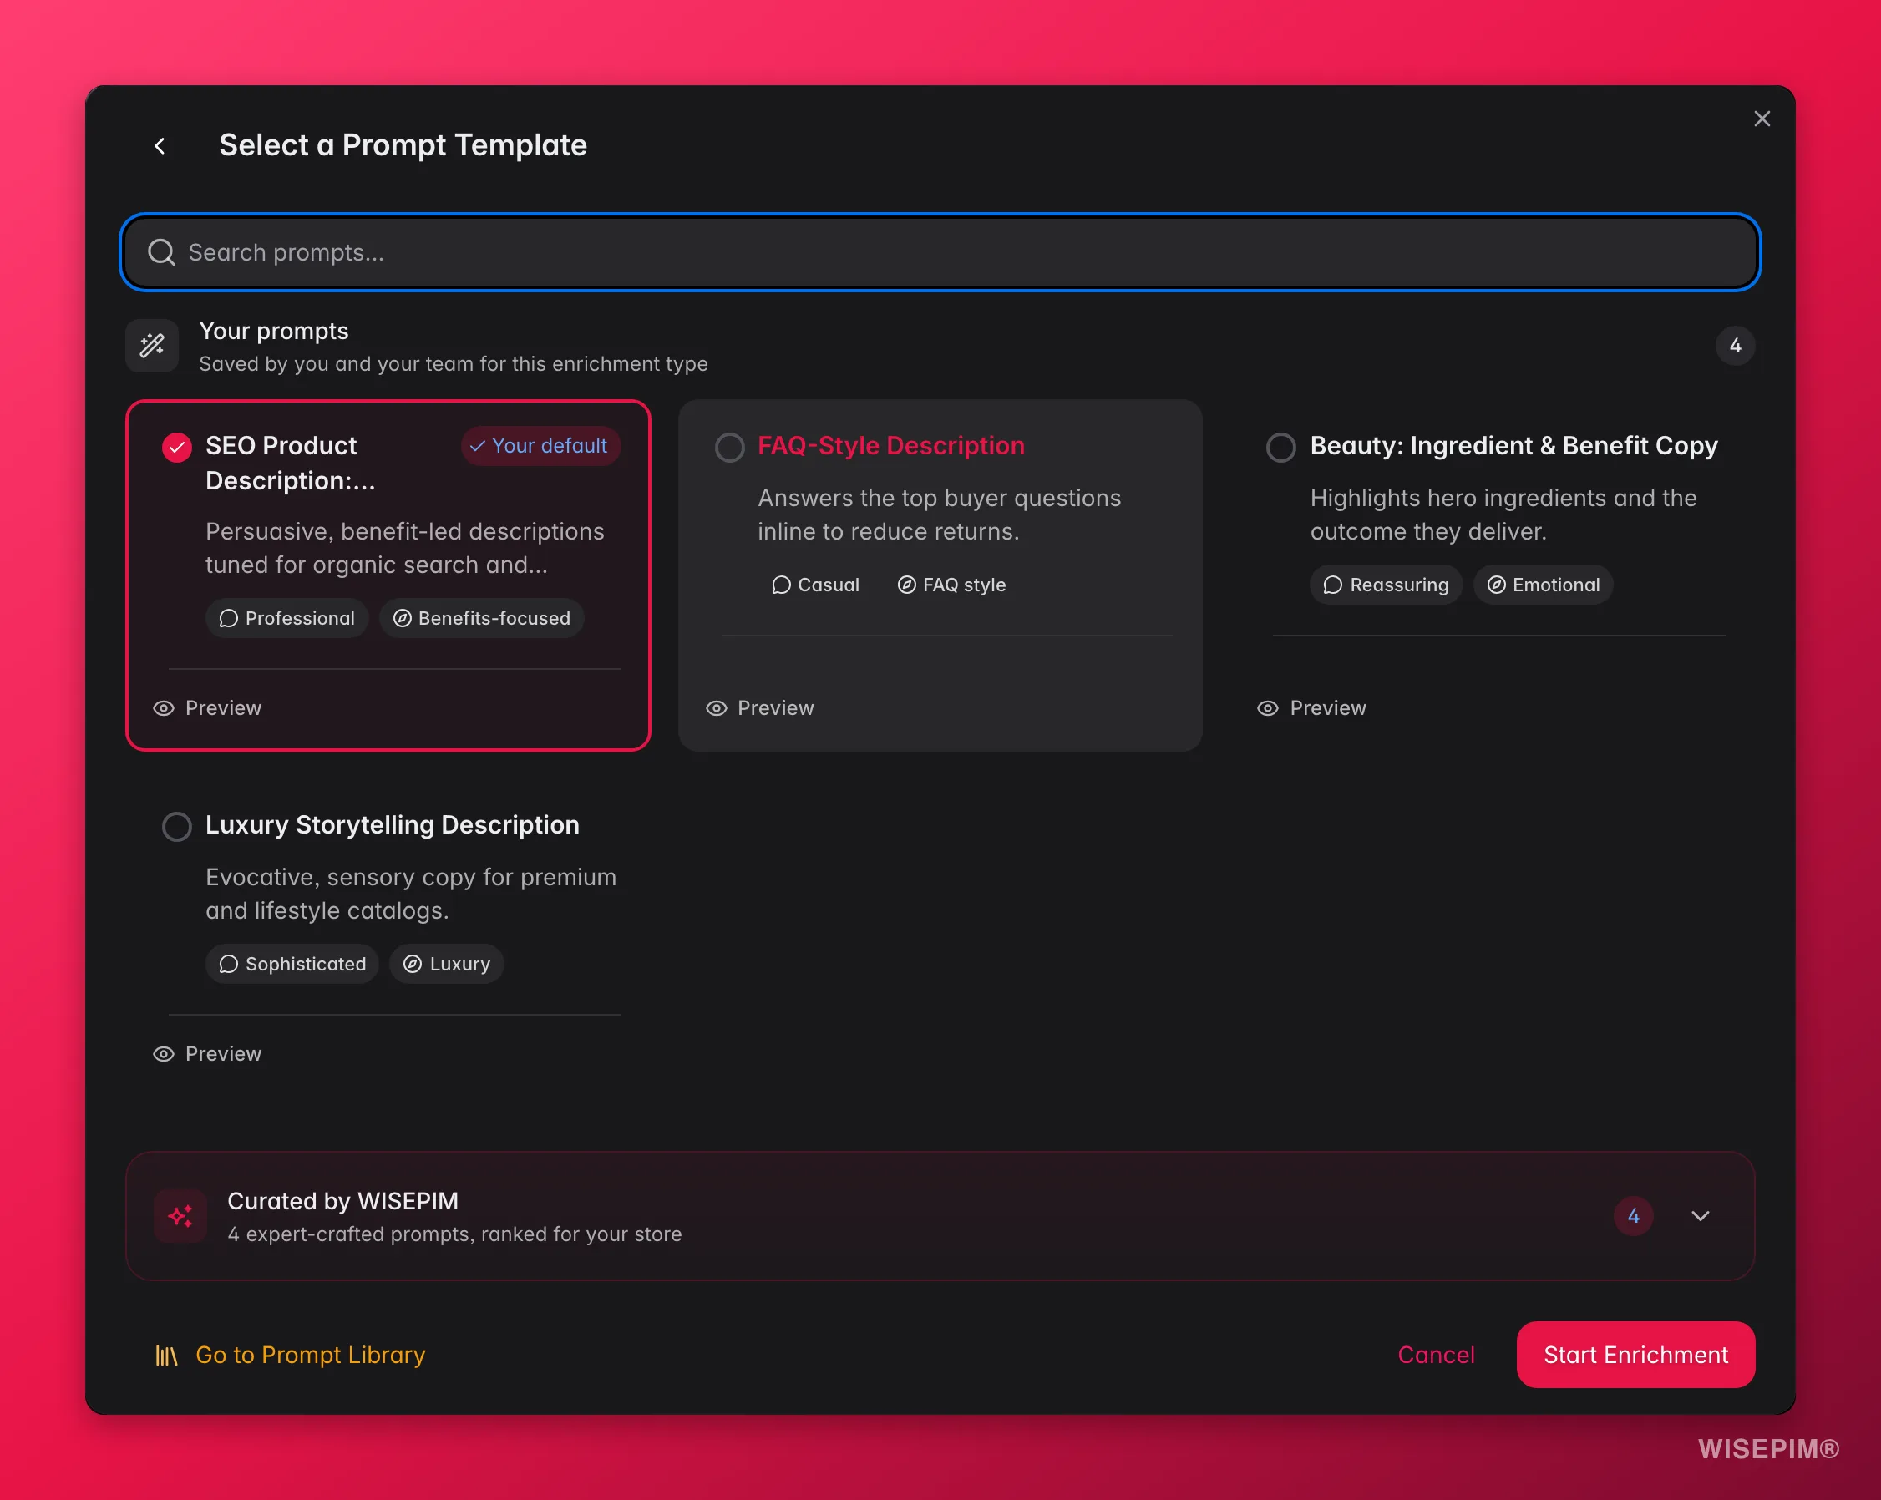Preview the Luxury Storytelling Description prompt
Image resolution: width=1881 pixels, height=1500 pixels.
[x=208, y=1053]
